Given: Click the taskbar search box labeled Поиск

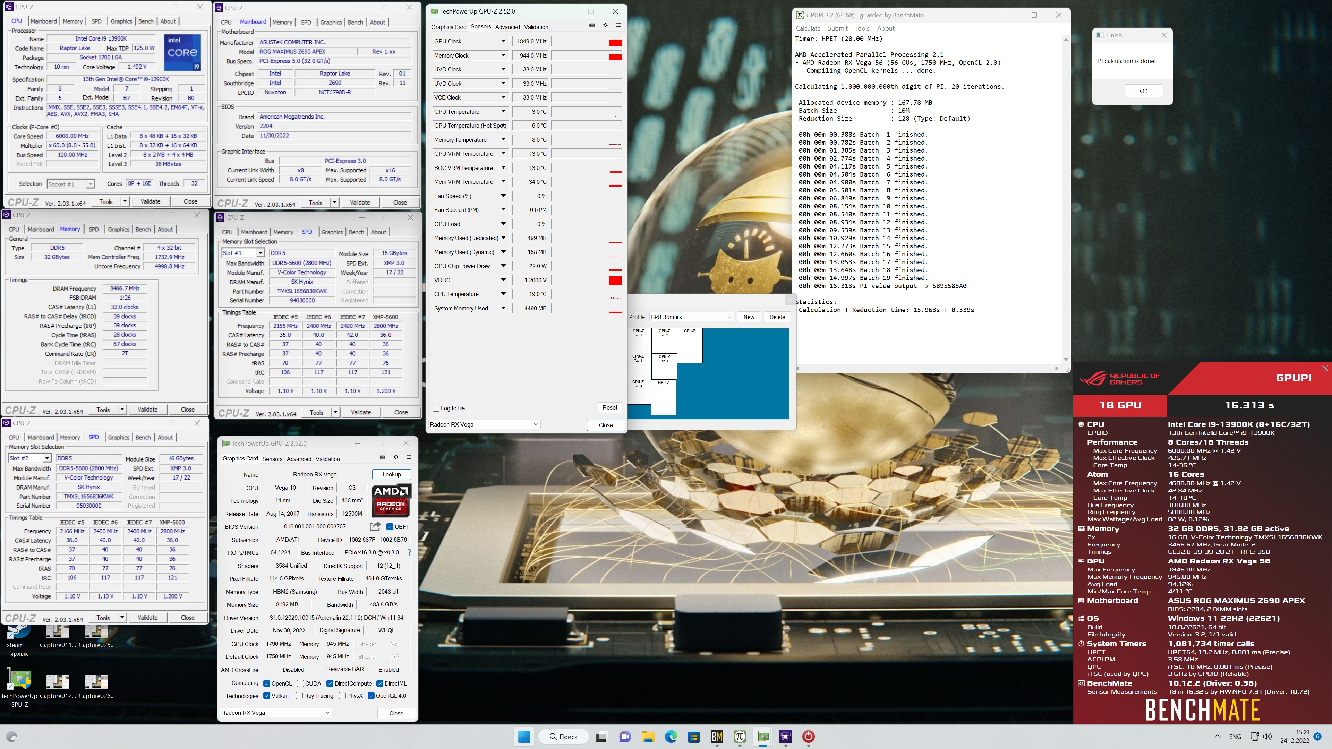Looking at the screenshot, I should tap(563, 737).
